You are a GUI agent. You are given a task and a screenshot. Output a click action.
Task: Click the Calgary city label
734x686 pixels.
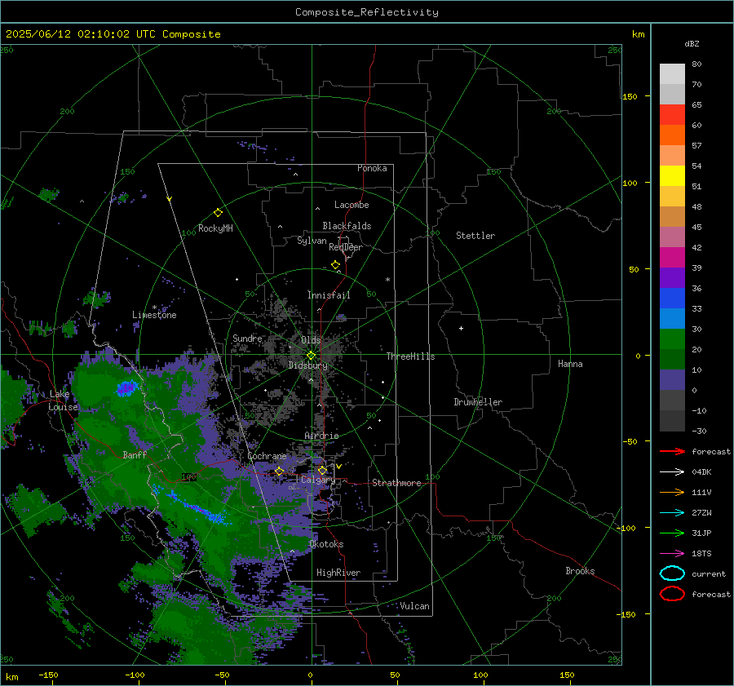[318, 480]
